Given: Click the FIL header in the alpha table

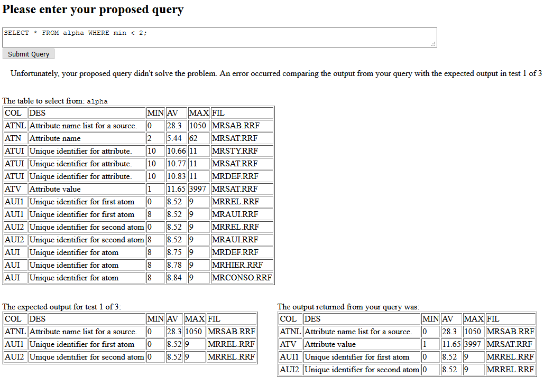Looking at the screenshot, I should pos(242,113).
